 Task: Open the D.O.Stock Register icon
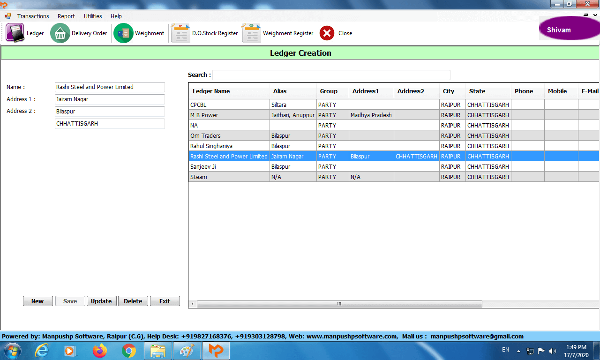[x=180, y=33]
